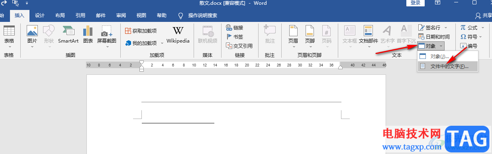
Task: Open the Wikipedia add-in
Action: (178, 35)
